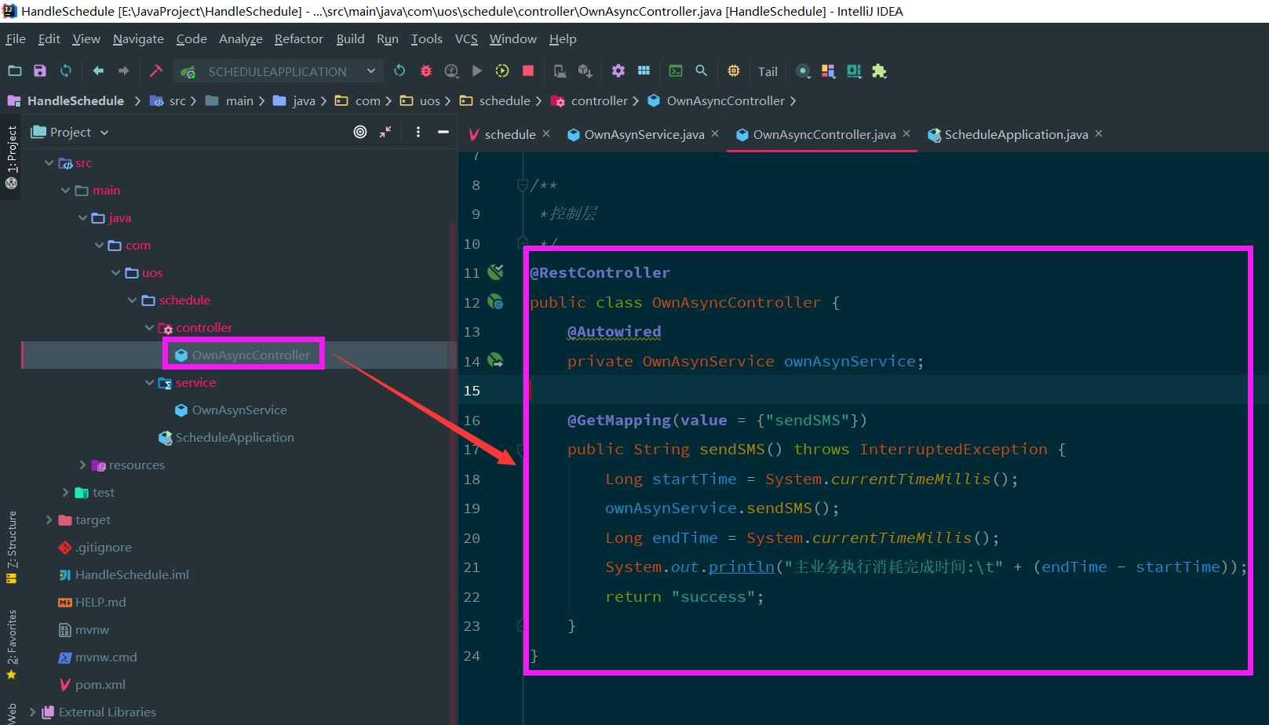Click the Save All toolbar icon
This screenshot has width=1269, height=725.
(40, 71)
